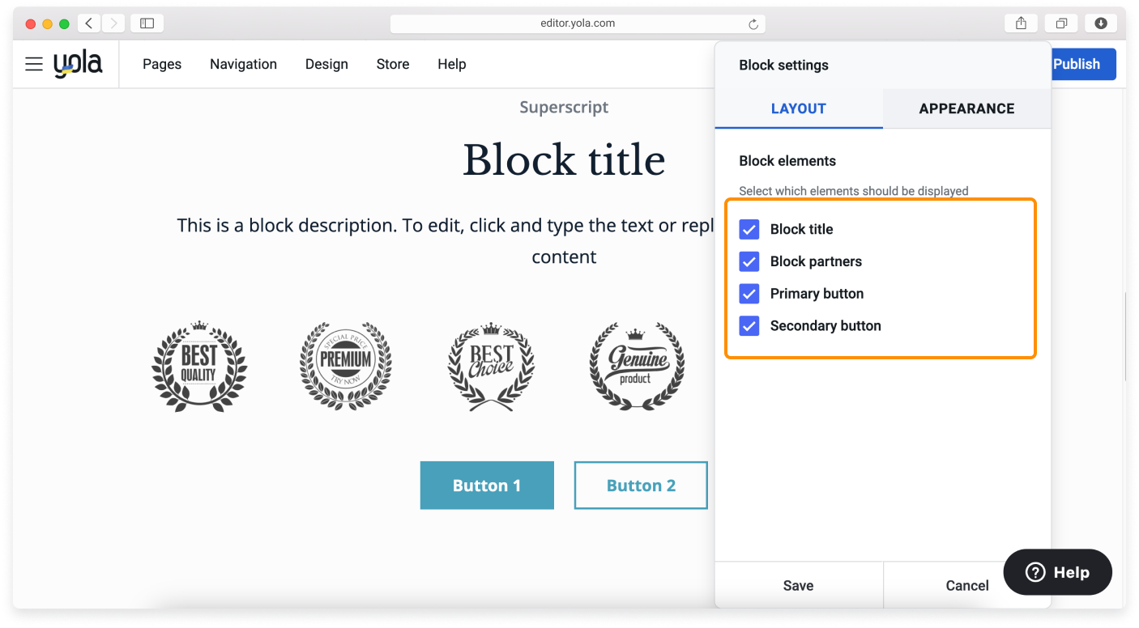The width and height of the screenshot is (1139, 628).
Task: Click the Downloads icon
Action: click(1101, 23)
